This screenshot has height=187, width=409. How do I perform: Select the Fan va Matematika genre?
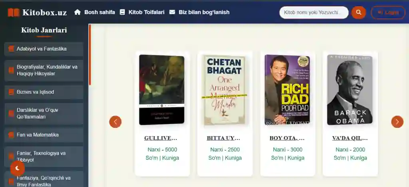44,135
